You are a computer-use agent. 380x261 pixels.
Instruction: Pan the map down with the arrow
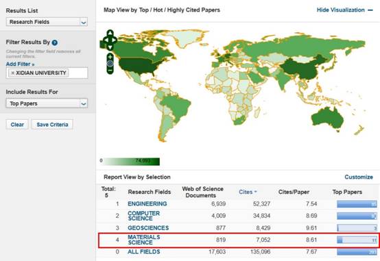(110, 47)
